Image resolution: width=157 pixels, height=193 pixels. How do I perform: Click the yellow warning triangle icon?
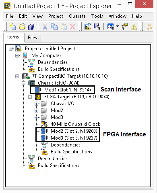tap(134, 27)
